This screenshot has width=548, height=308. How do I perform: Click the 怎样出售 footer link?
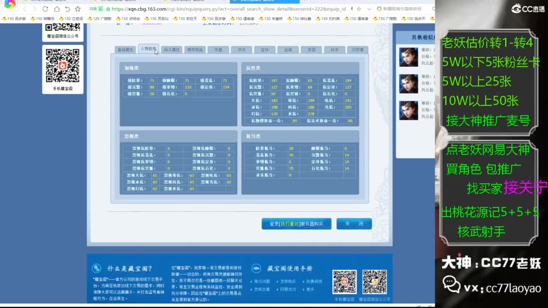point(262,289)
